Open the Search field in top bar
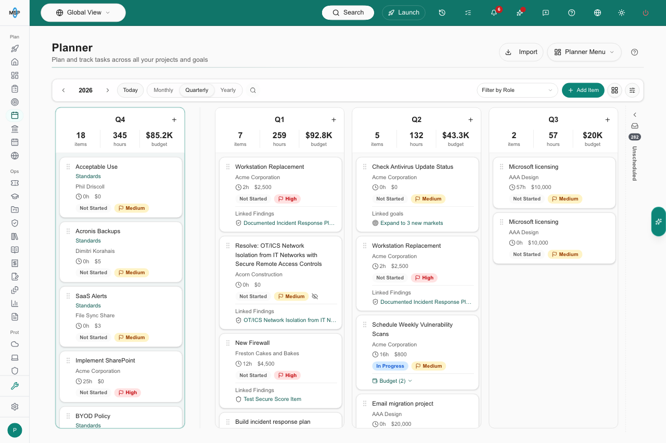The image size is (666, 443). point(348,12)
